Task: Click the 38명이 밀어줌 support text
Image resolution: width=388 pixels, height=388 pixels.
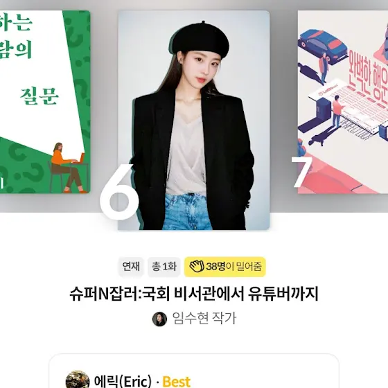Action: coord(234,267)
